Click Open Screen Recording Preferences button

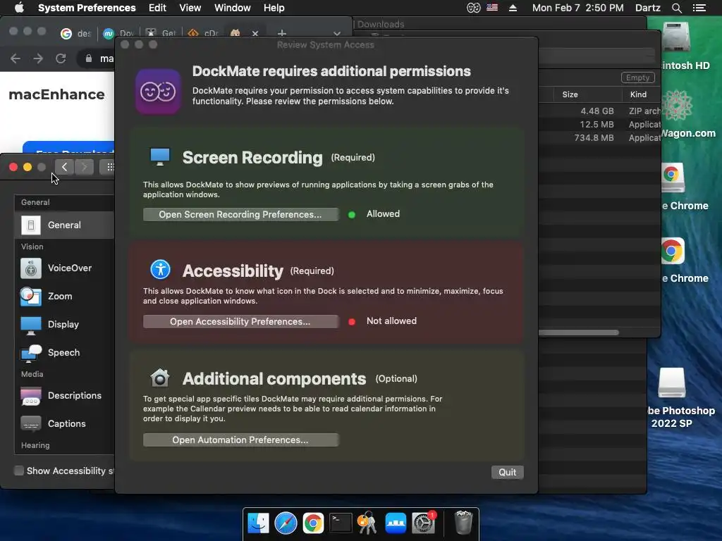point(240,214)
